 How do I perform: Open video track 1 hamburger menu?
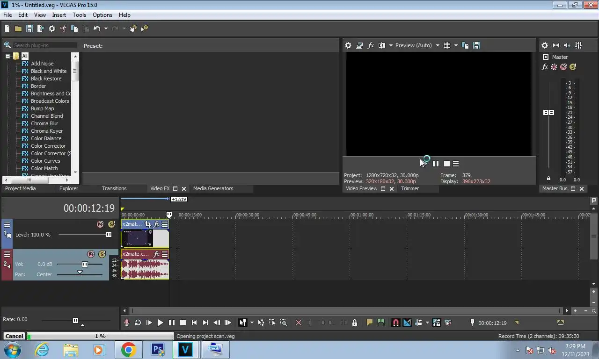[7, 224]
